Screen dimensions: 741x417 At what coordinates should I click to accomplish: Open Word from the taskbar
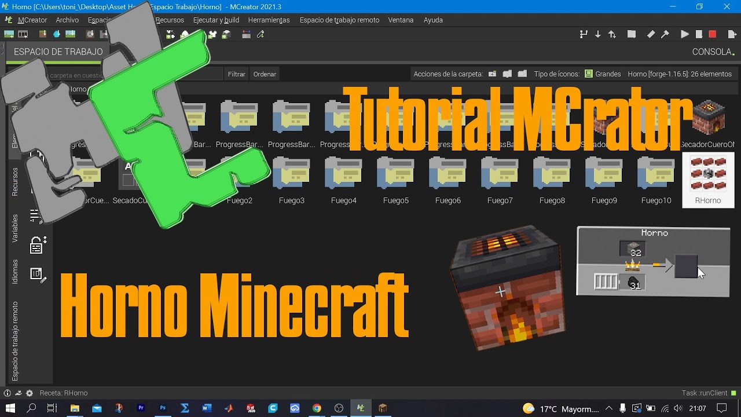(x=207, y=408)
